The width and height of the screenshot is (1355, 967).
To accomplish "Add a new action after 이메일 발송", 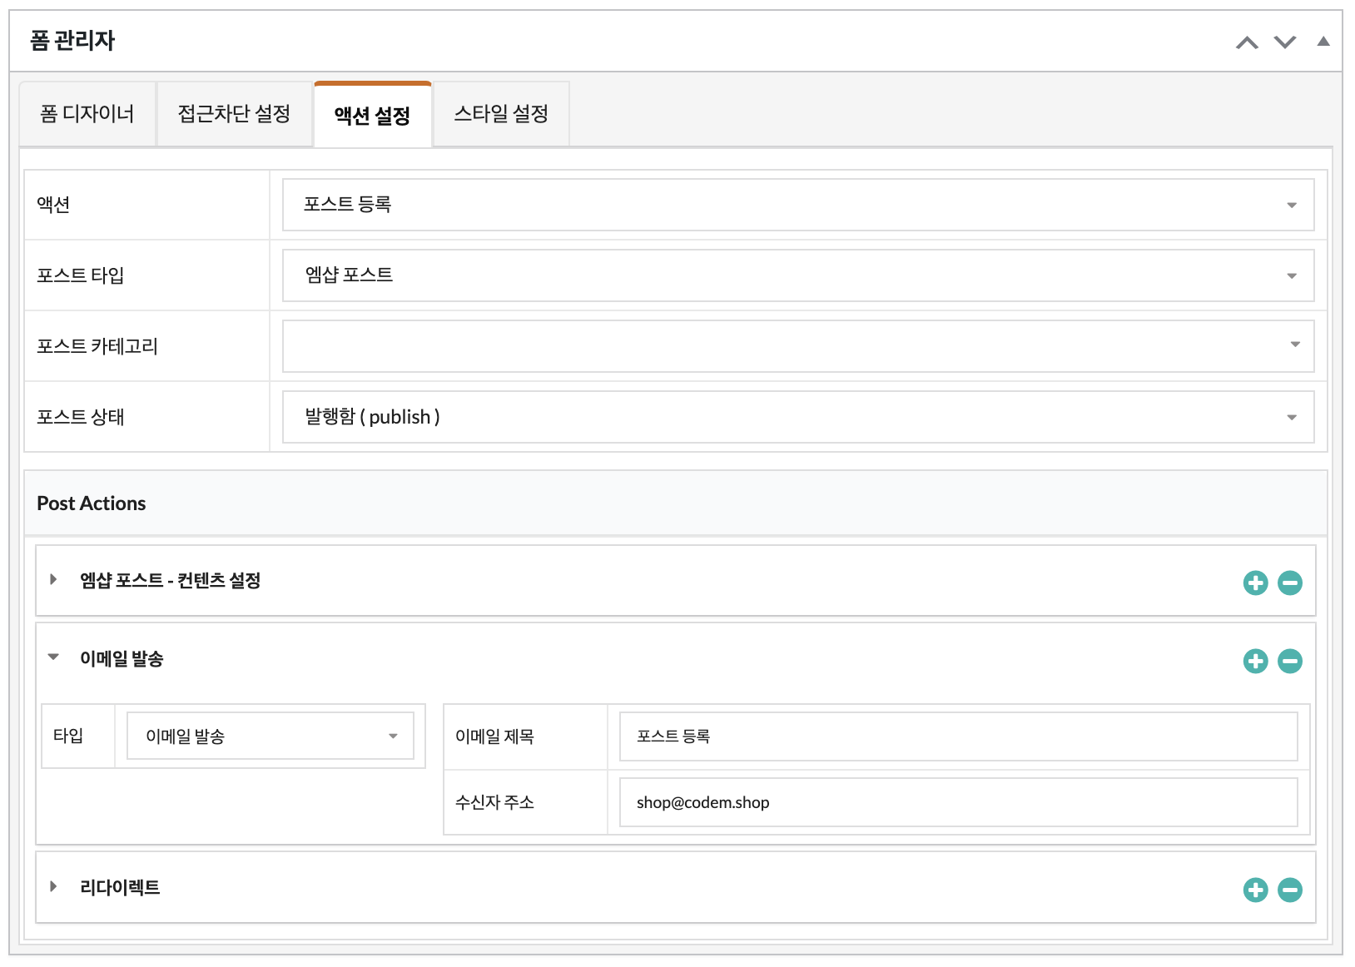I will coord(1255,661).
